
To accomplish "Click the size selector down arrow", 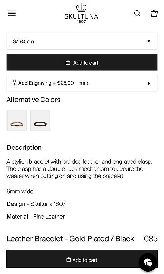I will click(149, 41).
